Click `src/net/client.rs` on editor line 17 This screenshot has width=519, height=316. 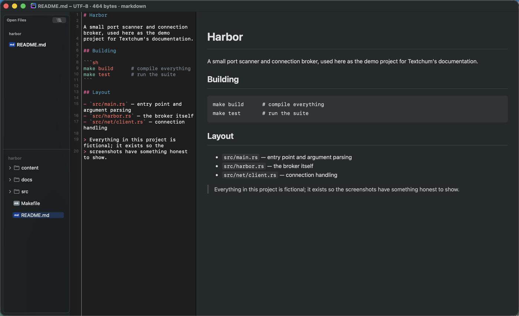118,122
